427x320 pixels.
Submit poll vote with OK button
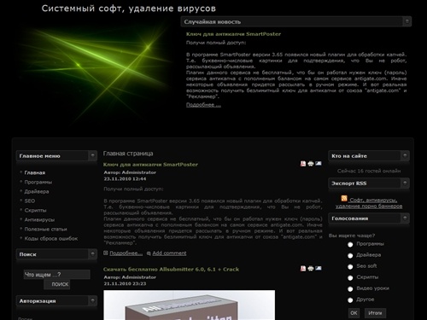354,313
